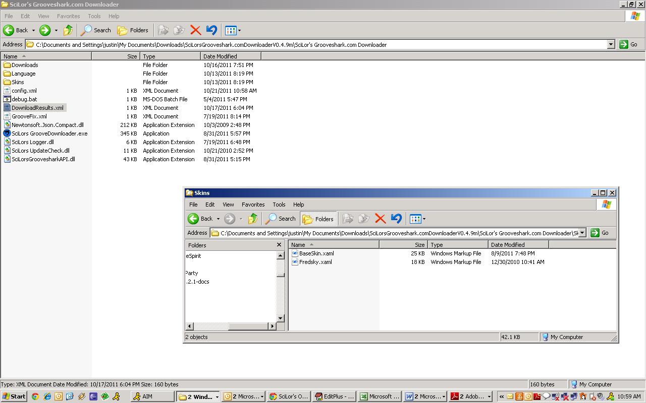646x403 pixels.
Task: Open address bar dropdown in Skins window
Action: (582, 233)
